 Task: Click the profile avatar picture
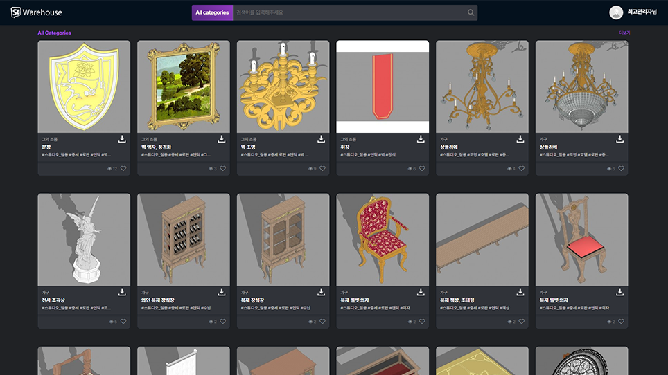point(616,12)
